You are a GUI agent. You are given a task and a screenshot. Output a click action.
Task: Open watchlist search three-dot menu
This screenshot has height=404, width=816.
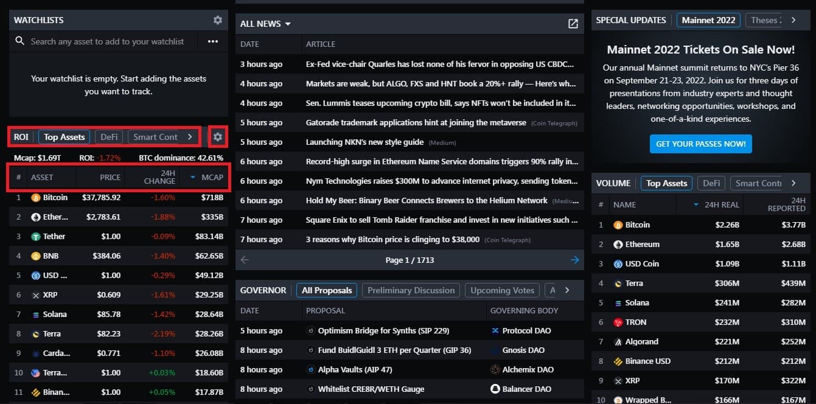click(x=212, y=41)
